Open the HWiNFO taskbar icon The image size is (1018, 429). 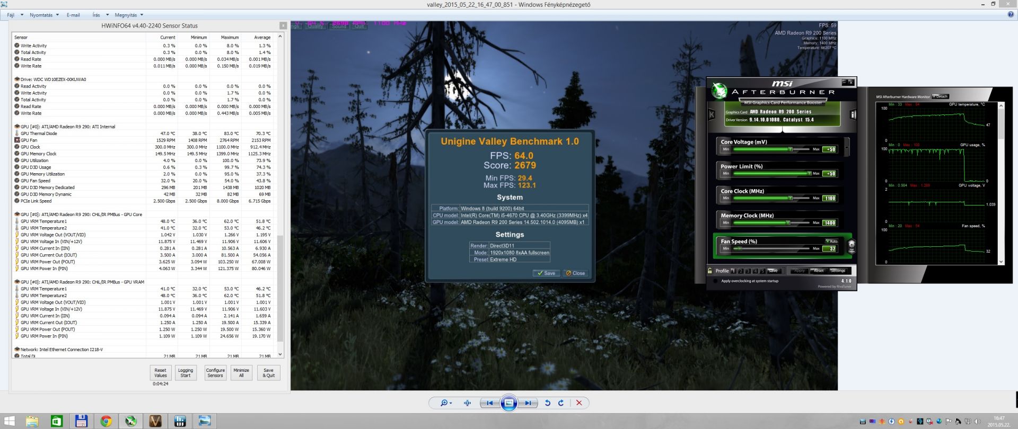click(x=180, y=422)
